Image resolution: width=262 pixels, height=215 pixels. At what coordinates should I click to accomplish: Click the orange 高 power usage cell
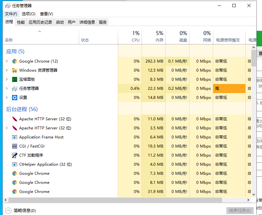[x=229, y=89]
